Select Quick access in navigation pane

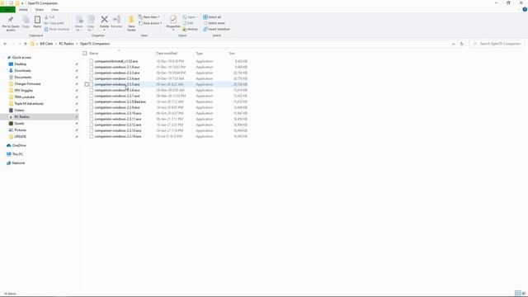[x=21, y=58]
